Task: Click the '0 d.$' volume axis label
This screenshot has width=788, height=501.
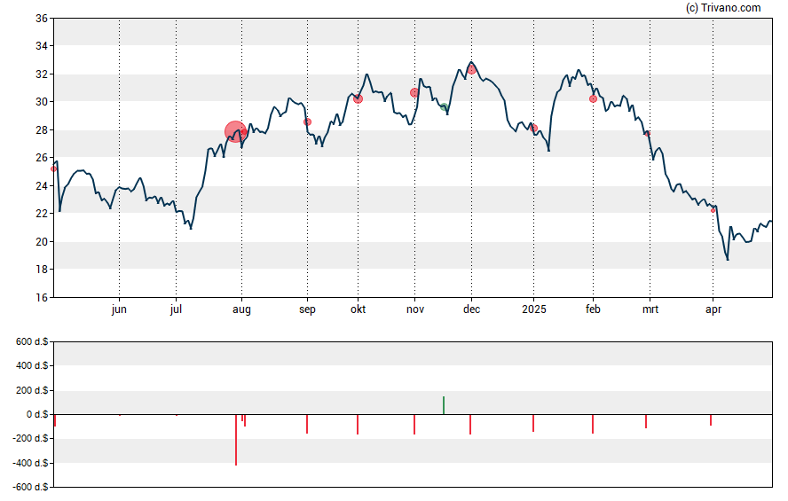Action: coord(37,415)
